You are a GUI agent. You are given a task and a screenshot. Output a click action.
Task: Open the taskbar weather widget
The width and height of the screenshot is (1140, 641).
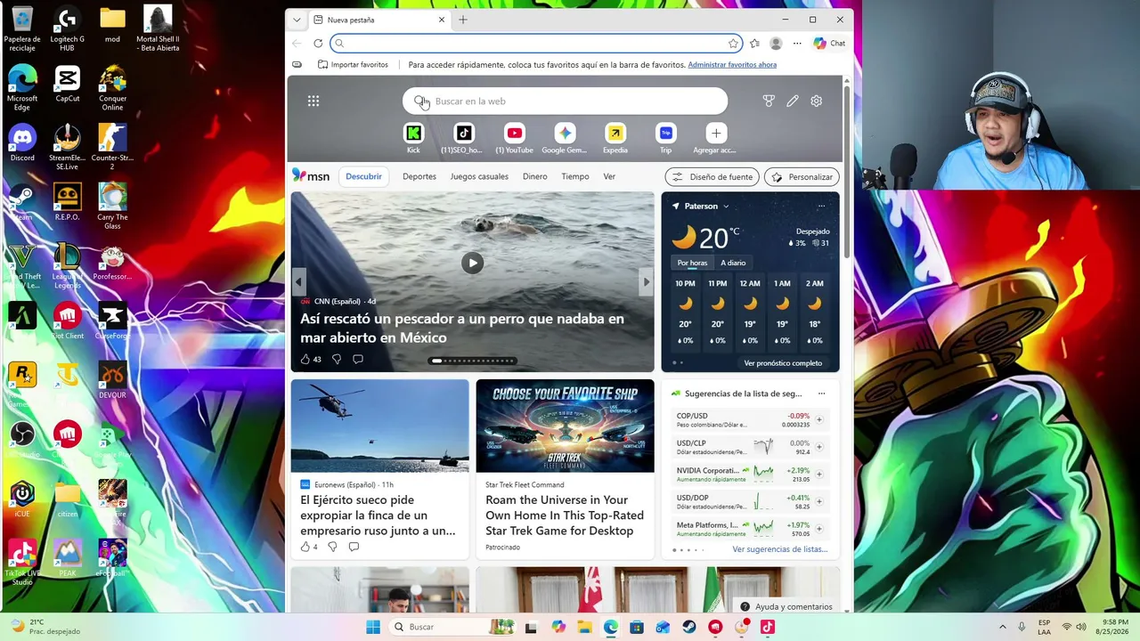45,627
